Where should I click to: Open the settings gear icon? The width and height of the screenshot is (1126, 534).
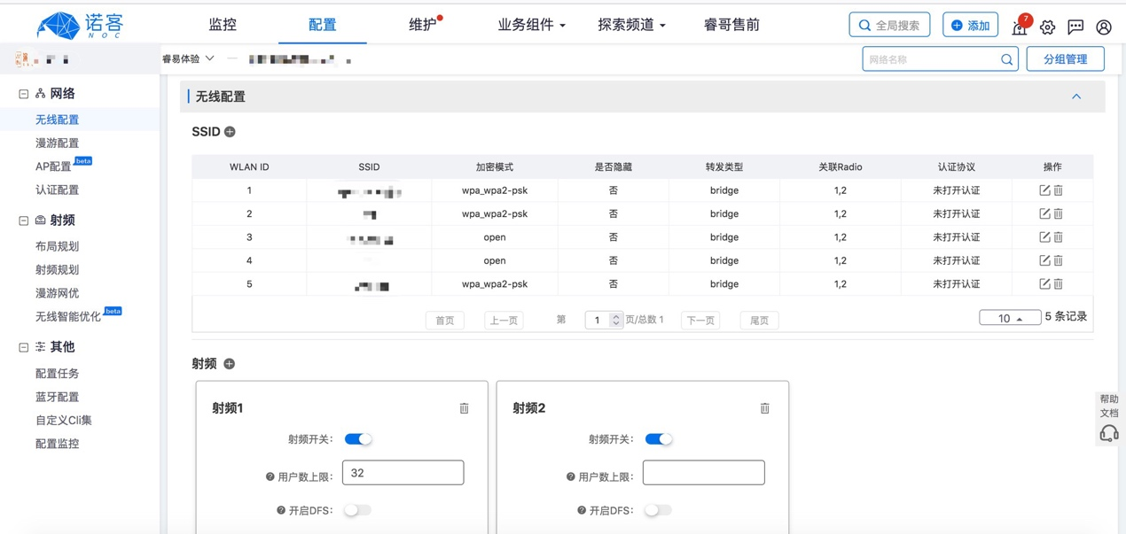click(x=1048, y=27)
